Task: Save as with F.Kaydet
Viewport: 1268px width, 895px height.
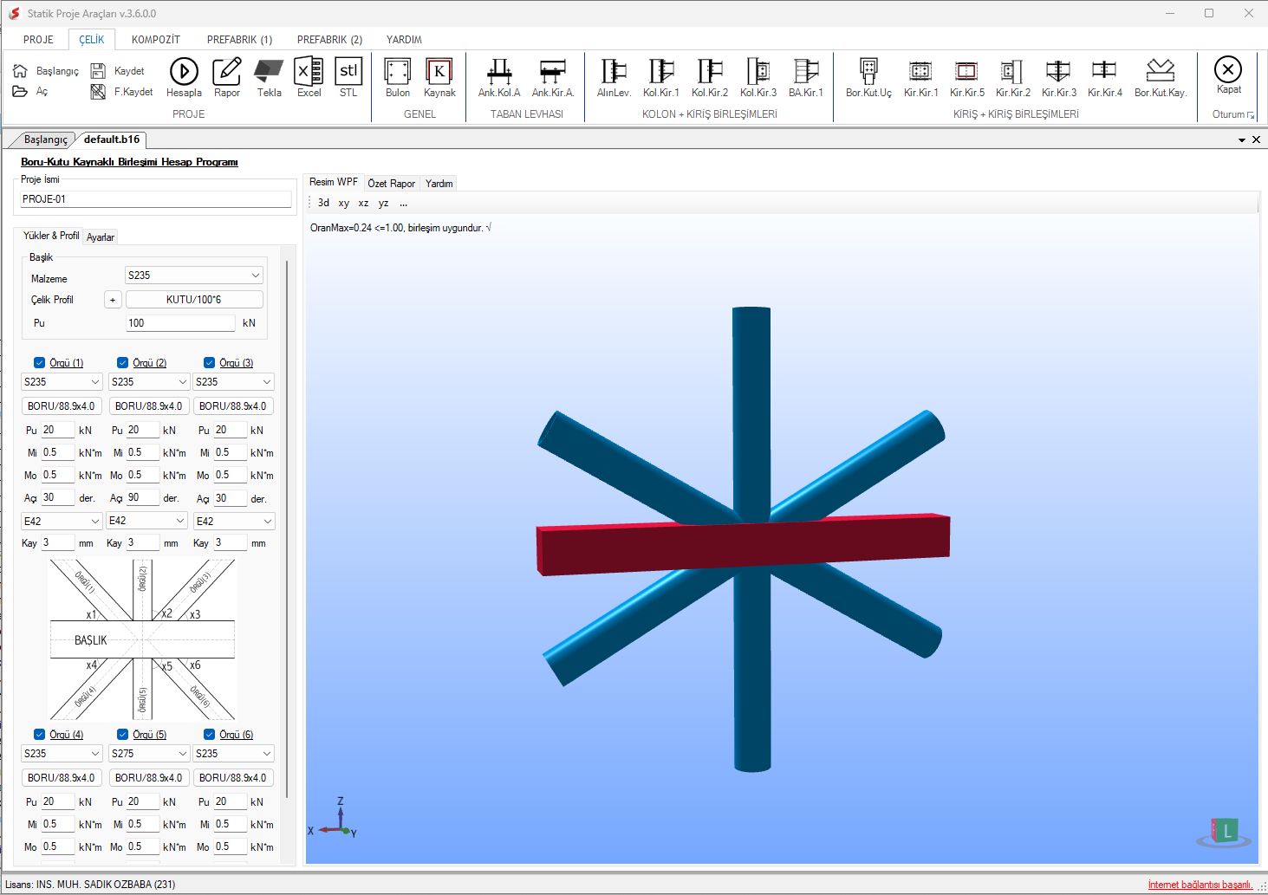Action: pyautogui.click(x=122, y=92)
